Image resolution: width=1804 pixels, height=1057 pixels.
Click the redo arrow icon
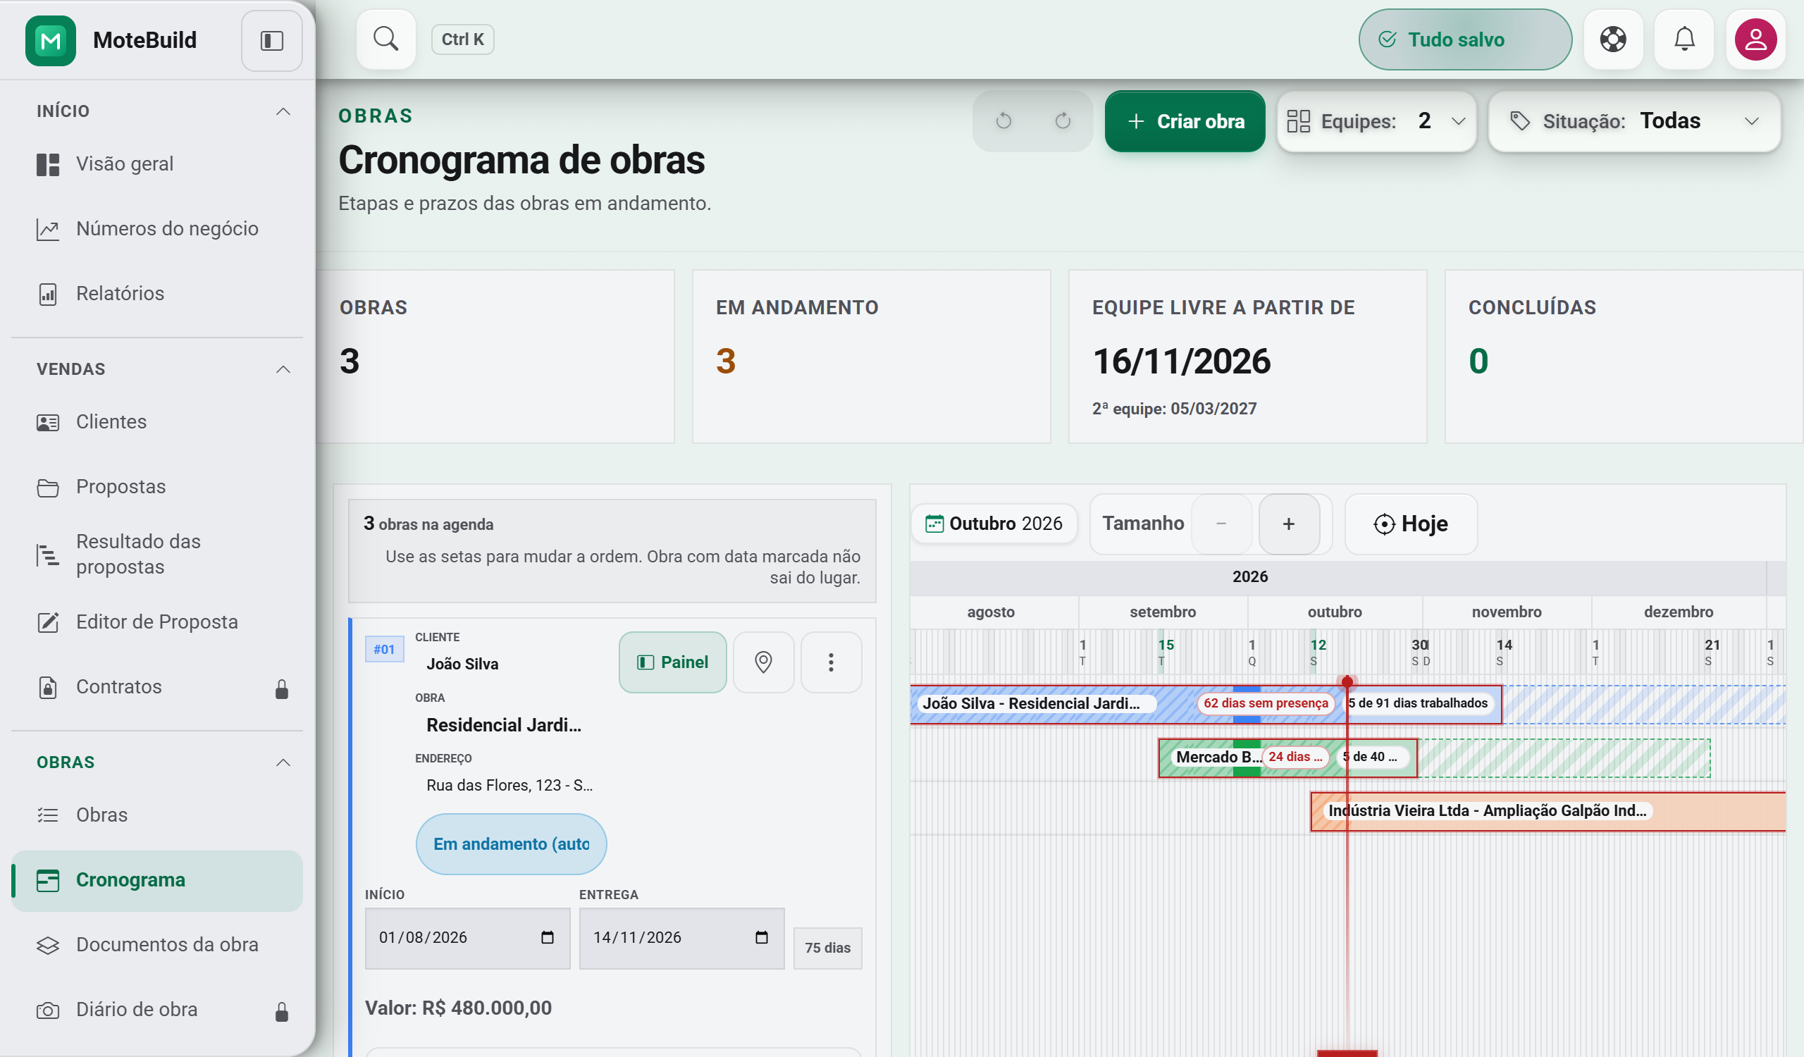pyautogui.click(x=1063, y=121)
